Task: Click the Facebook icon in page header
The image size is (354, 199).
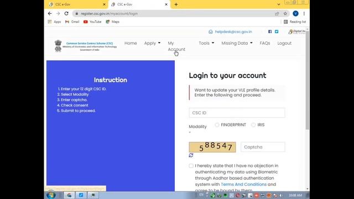Action: 270,32
